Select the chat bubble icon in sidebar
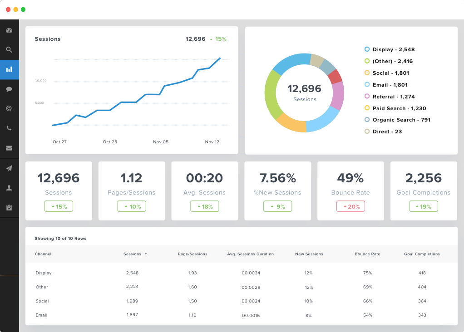Screen dimensions: 464x332 coord(9,89)
